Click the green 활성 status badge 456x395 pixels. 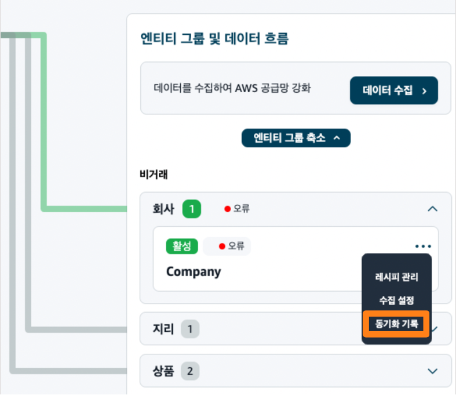(x=183, y=247)
